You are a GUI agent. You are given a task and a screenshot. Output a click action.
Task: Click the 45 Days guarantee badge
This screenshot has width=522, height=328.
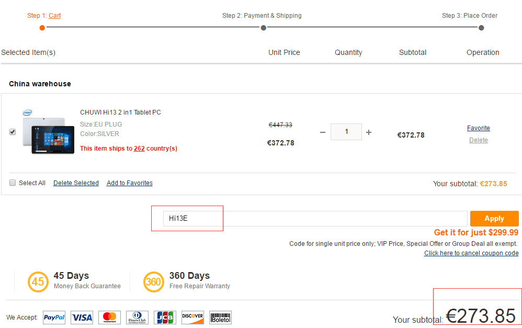pos(38,282)
